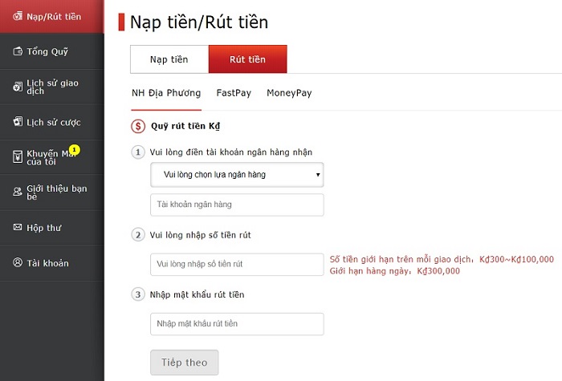Click the red dollar icon by Quỹ rút tiền
The height and width of the screenshot is (381, 562).
[x=138, y=126]
